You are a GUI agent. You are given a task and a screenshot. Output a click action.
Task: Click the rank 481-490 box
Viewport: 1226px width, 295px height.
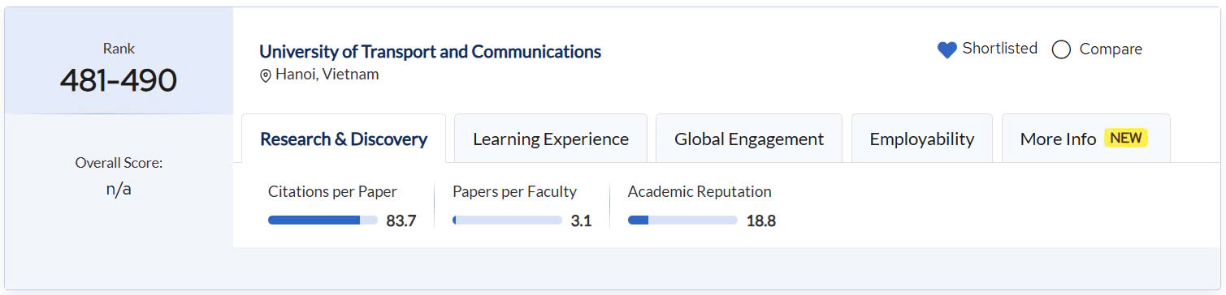pos(119,61)
